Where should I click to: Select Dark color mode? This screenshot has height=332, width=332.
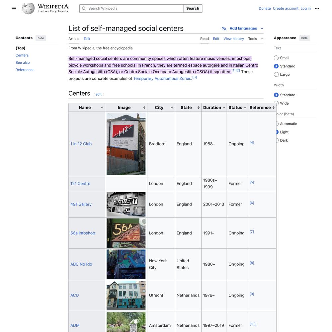277,140
